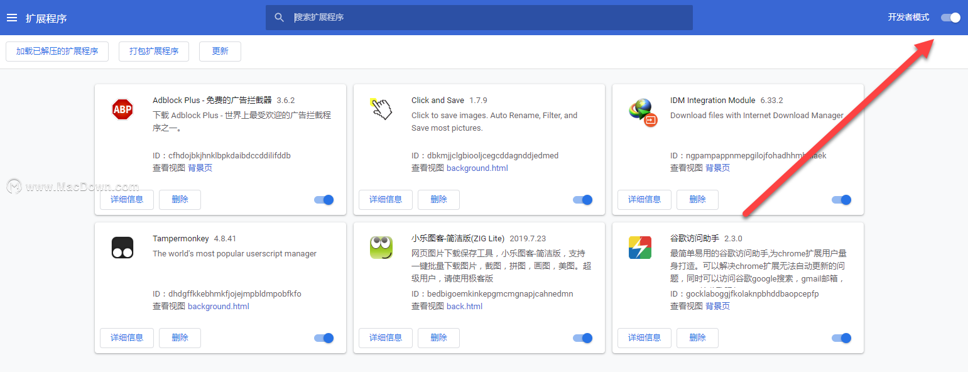Open Adblock Plus 背景页 link
Viewport: 968px width, 372px height.
(200, 168)
